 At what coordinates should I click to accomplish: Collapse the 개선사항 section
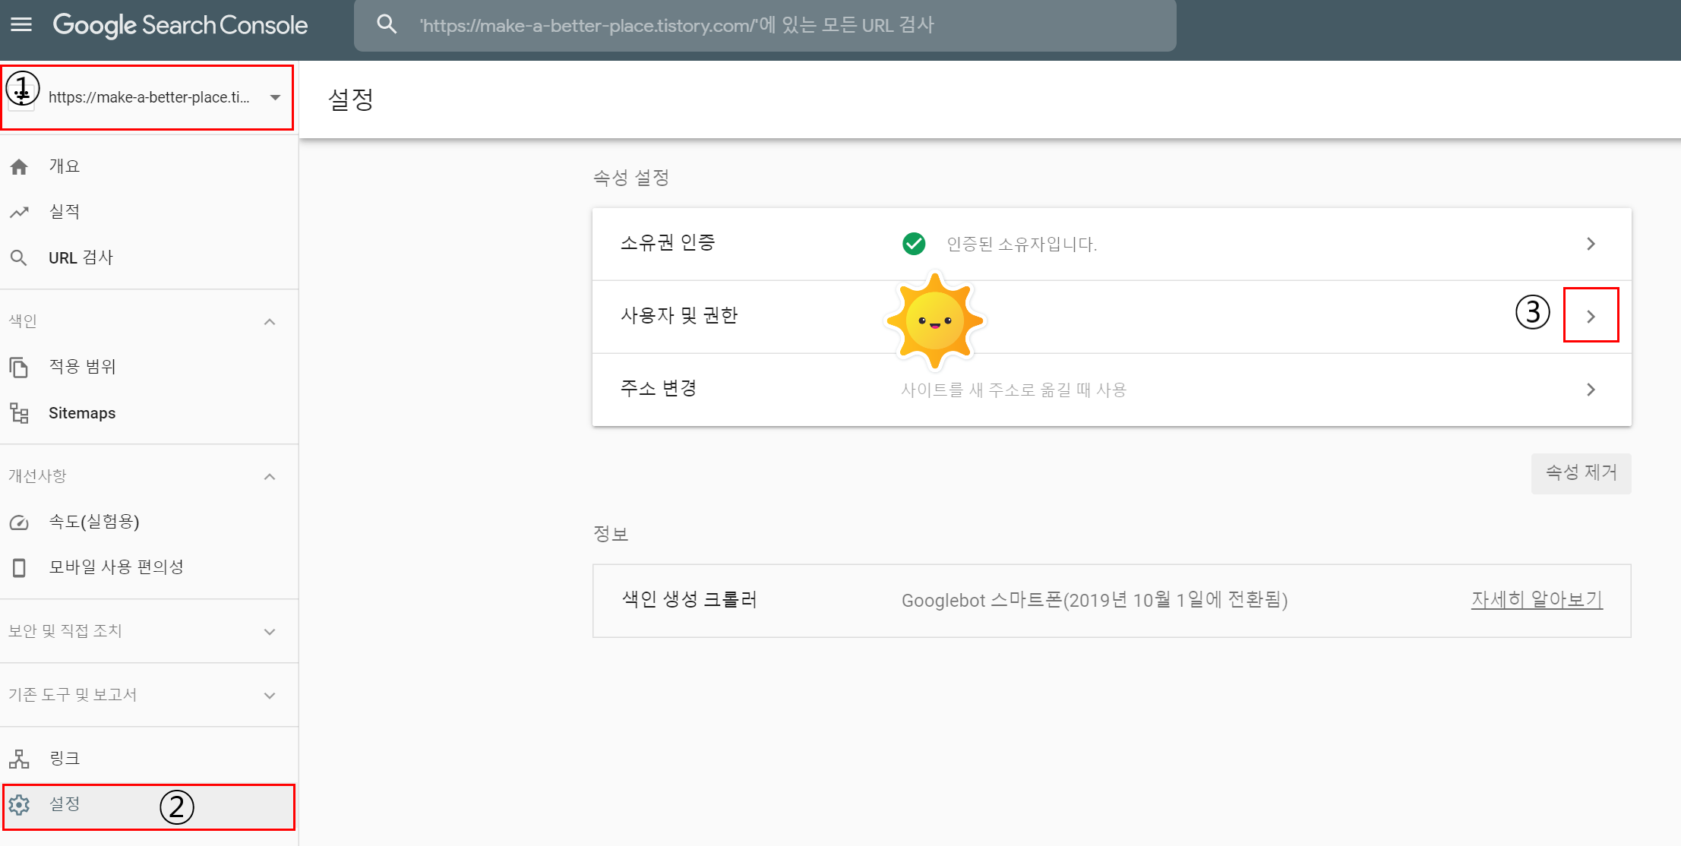270,477
